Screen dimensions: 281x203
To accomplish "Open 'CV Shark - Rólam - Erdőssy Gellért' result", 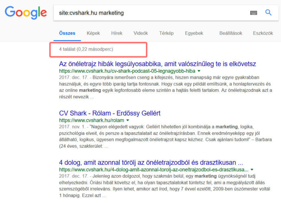I will (x=110, y=113).
